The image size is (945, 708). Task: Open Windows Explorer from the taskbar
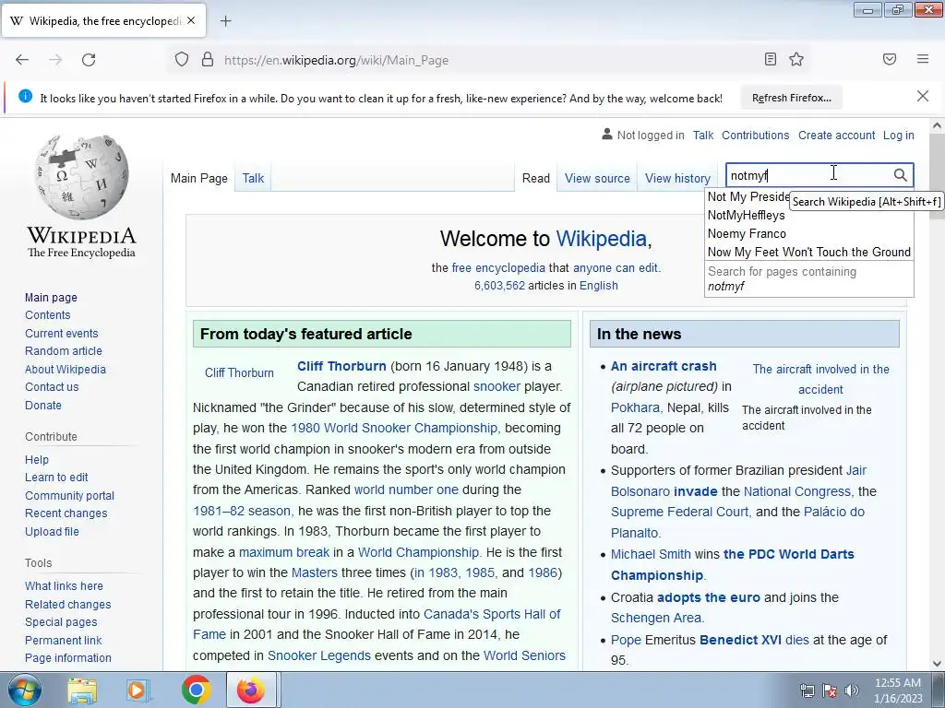82,690
